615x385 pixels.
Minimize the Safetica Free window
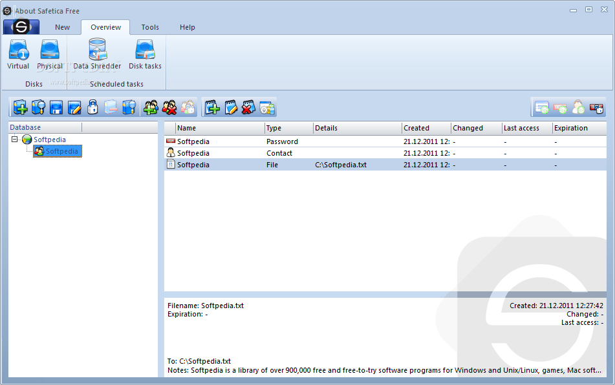[573, 10]
